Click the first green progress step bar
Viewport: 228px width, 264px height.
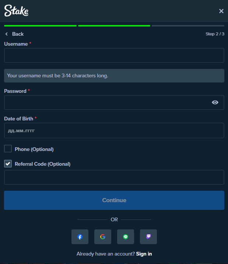coord(40,26)
